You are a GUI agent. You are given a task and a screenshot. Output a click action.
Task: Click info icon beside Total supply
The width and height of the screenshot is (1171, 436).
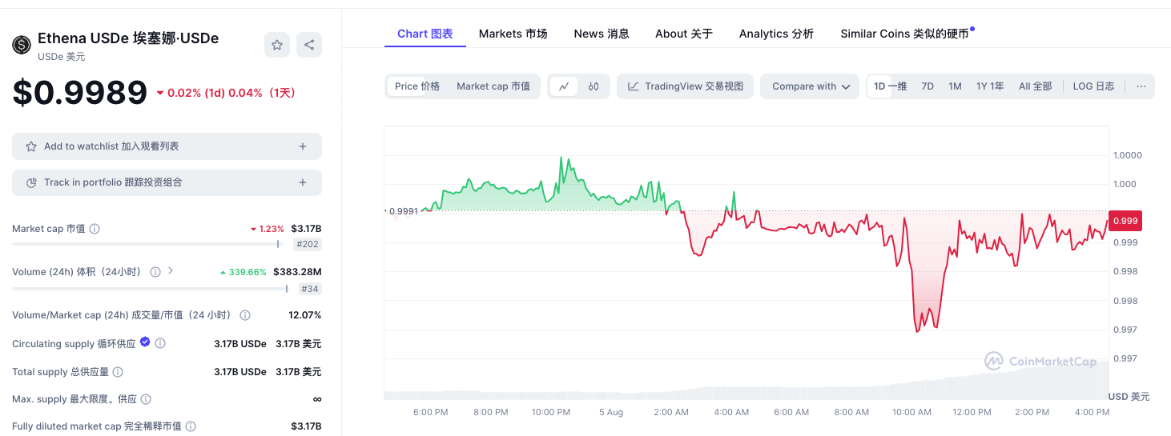point(118,372)
